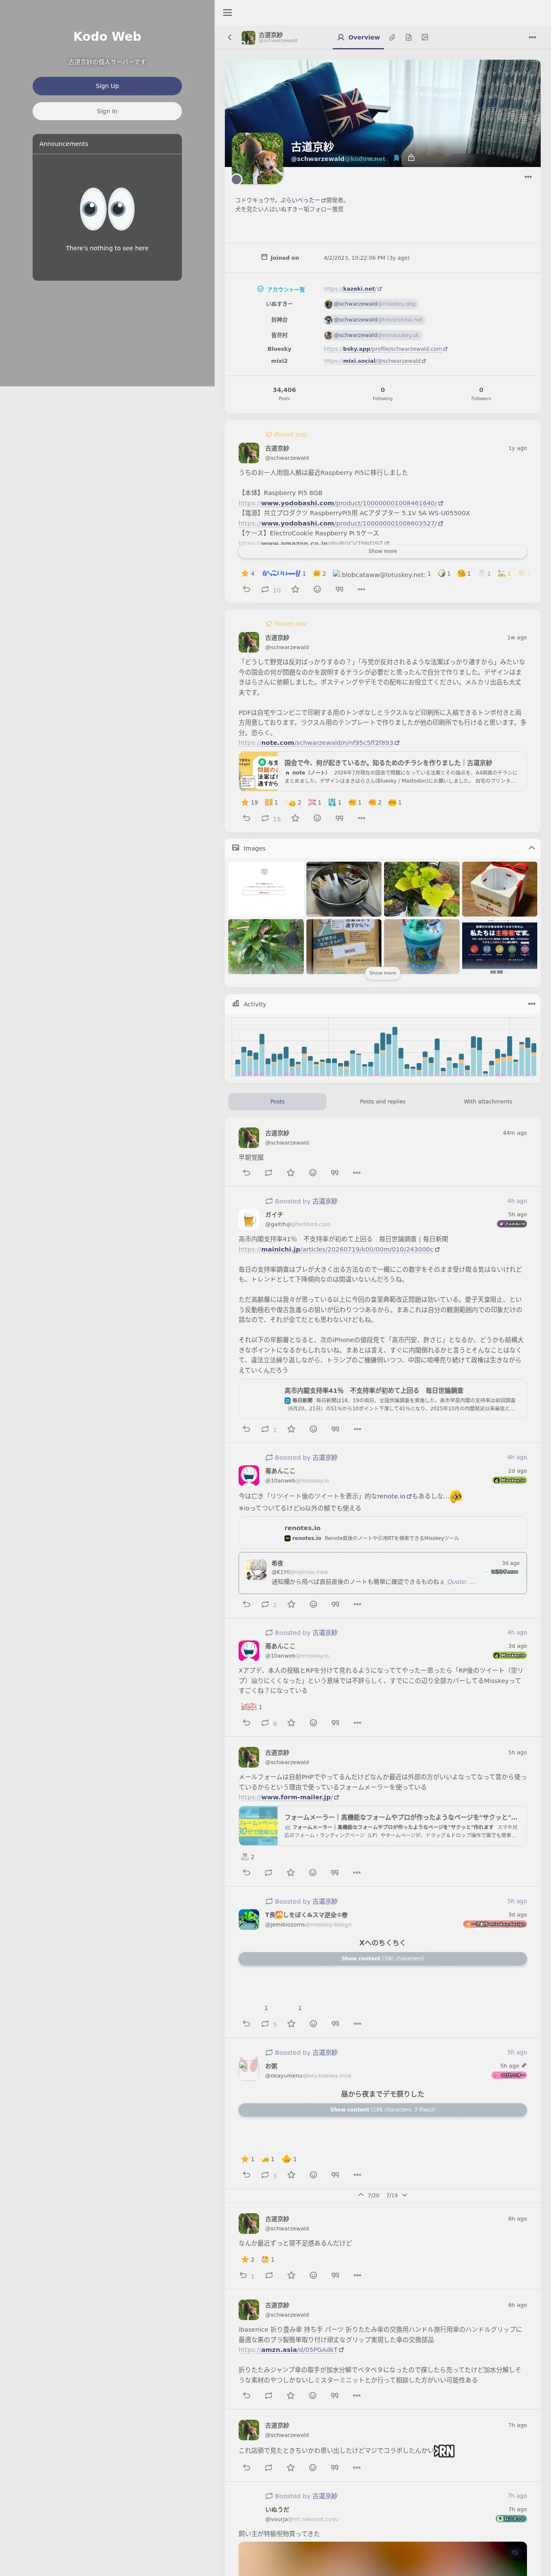Open the profile banner three-dot menu
This screenshot has height=2576, width=551.
(528, 177)
